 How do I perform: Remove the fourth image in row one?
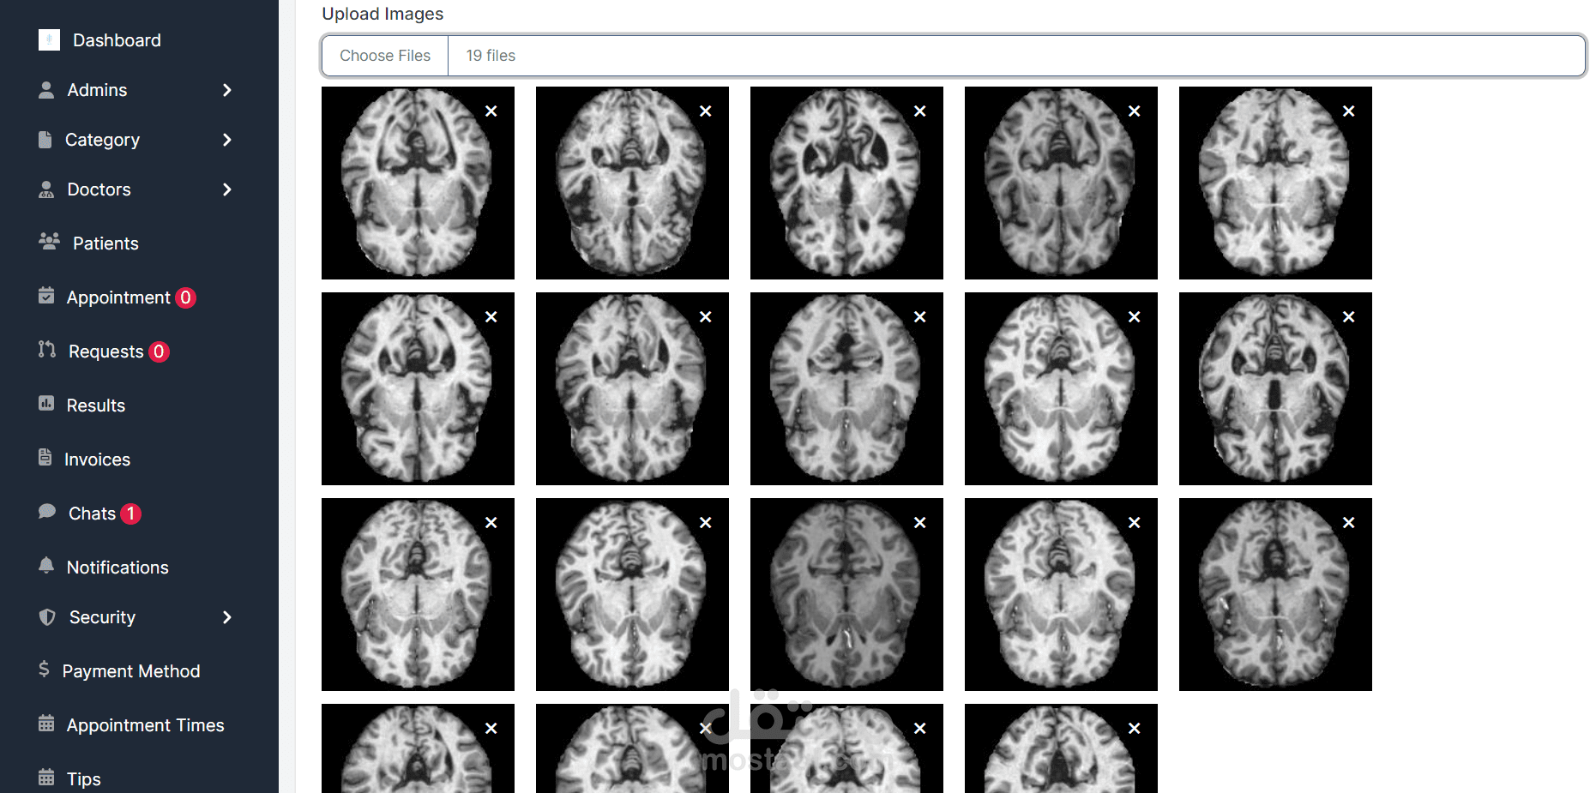click(x=1135, y=111)
